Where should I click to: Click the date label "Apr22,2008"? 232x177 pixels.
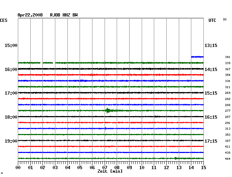click(30, 15)
